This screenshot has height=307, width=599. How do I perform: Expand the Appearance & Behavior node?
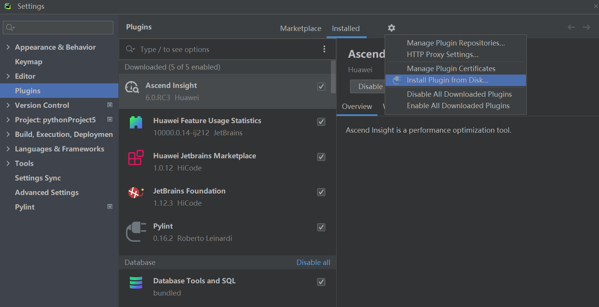coord(8,47)
